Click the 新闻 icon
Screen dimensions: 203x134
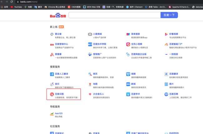point(128,84)
